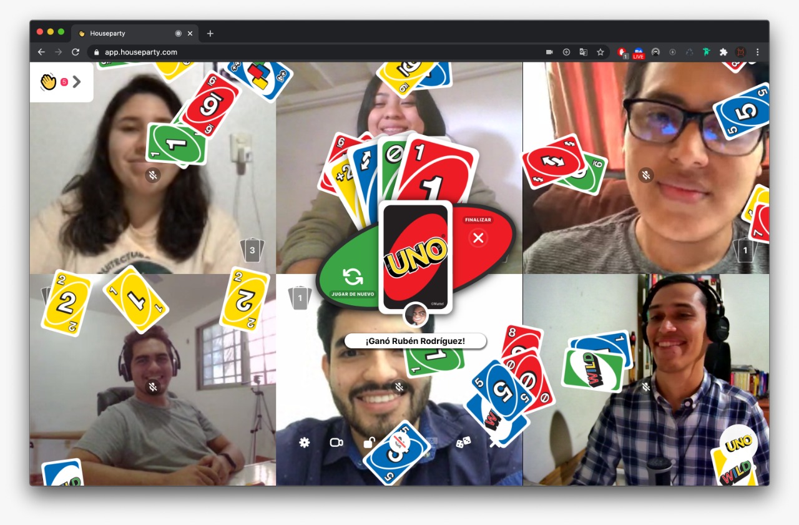Click muted mic indicator on glasses video
Screen dimensions: 799x525
(x=646, y=175)
